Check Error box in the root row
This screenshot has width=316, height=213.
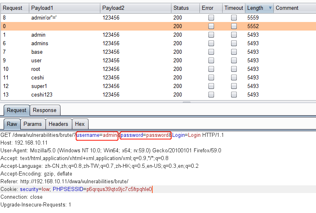coord(211,69)
